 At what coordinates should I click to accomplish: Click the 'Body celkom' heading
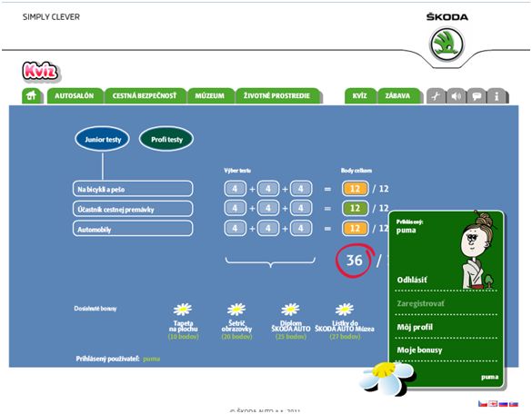(356, 171)
